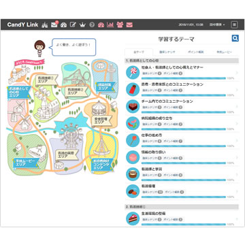Expand the 患者・患者家族とのコミュニケーション row chevron
The height and width of the screenshot is (245, 245).
237,90
